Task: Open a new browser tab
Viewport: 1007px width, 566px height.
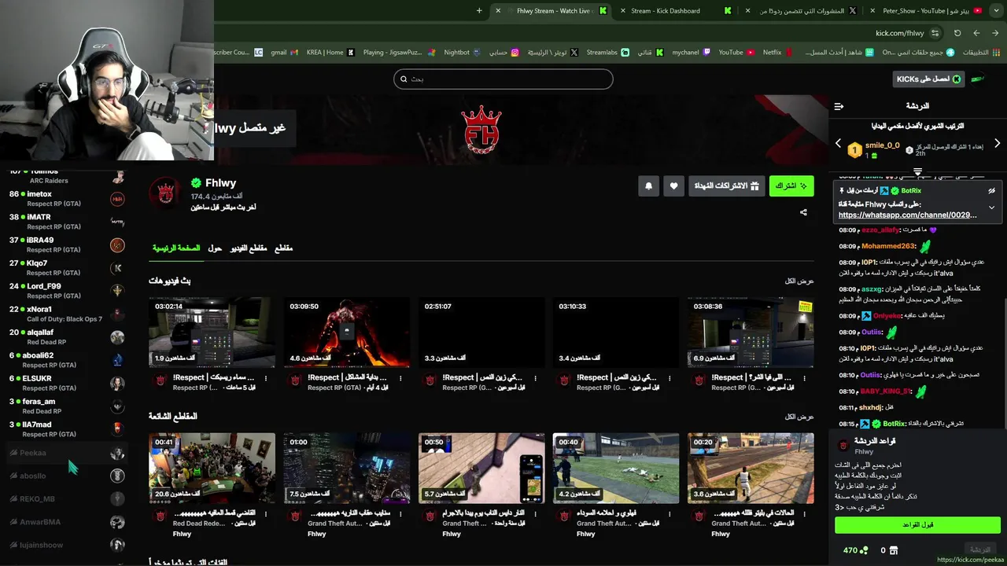Action: 480,11
